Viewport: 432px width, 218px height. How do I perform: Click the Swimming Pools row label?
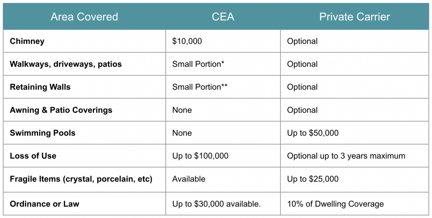coord(43,133)
